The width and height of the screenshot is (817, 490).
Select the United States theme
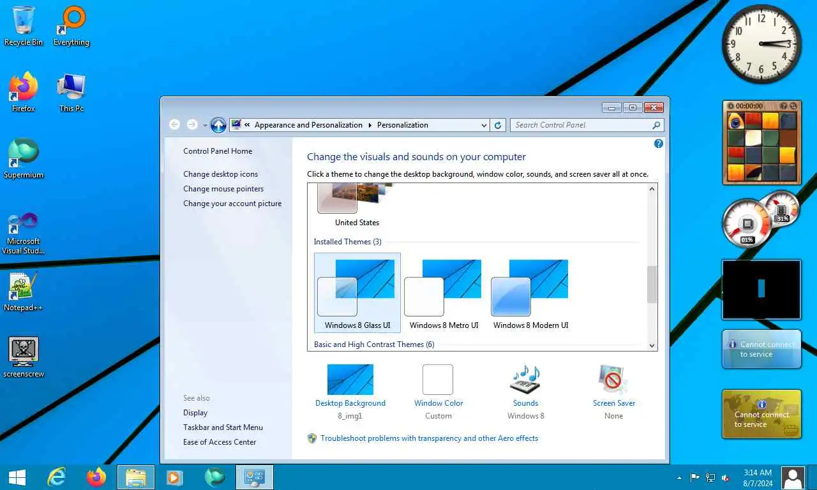[357, 205]
